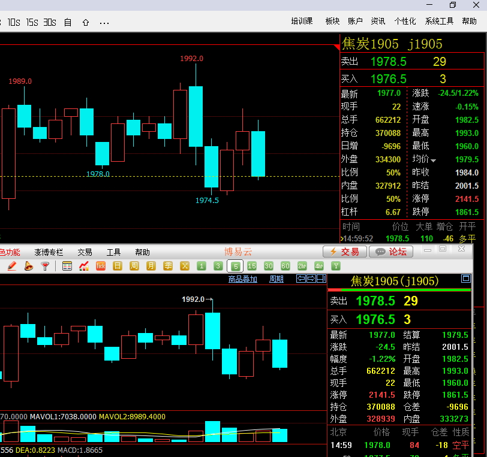Viewport: 487px width, 457px height.
Task: Toggle the 30s interval chart
Action: pos(49,22)
